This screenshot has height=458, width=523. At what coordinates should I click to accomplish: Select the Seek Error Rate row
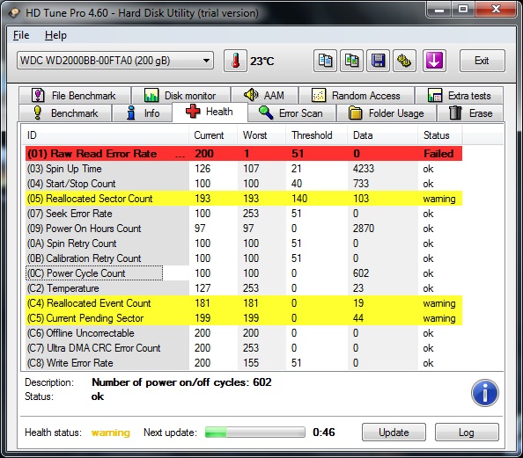(x=244, y=214)
